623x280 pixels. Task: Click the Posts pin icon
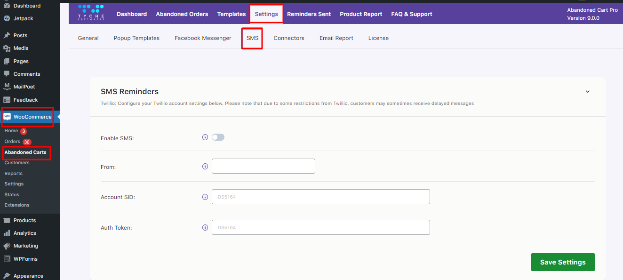tap(7, 35)
